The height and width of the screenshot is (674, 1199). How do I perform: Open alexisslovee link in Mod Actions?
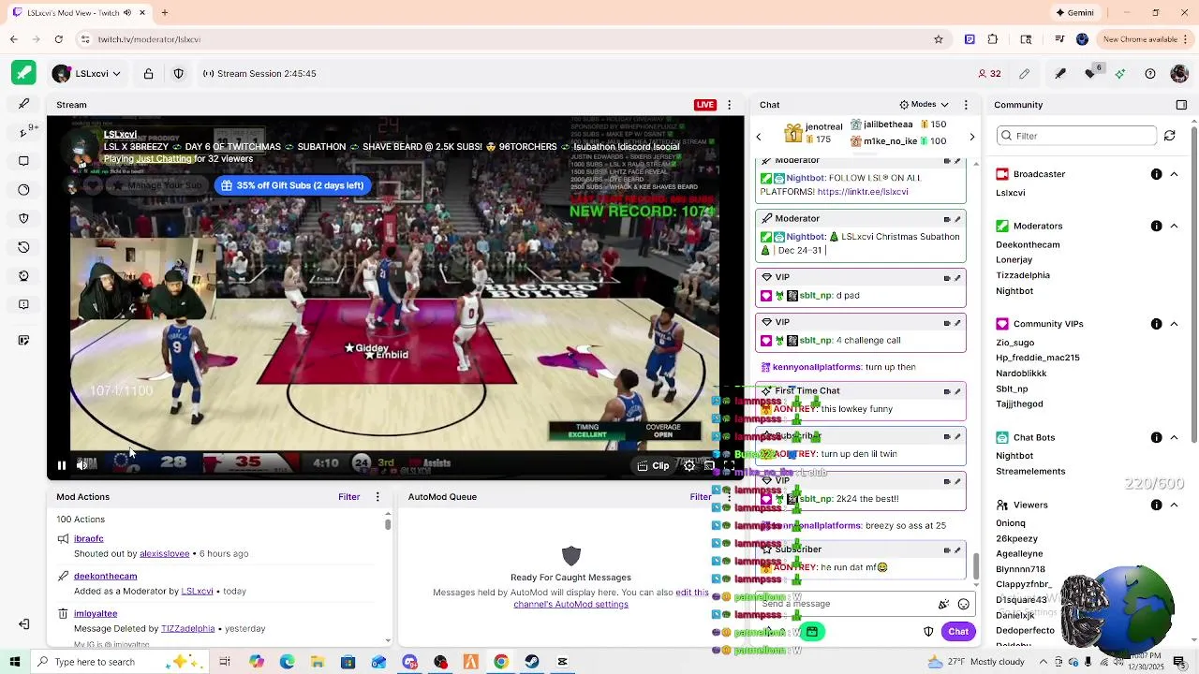point(164,553)
